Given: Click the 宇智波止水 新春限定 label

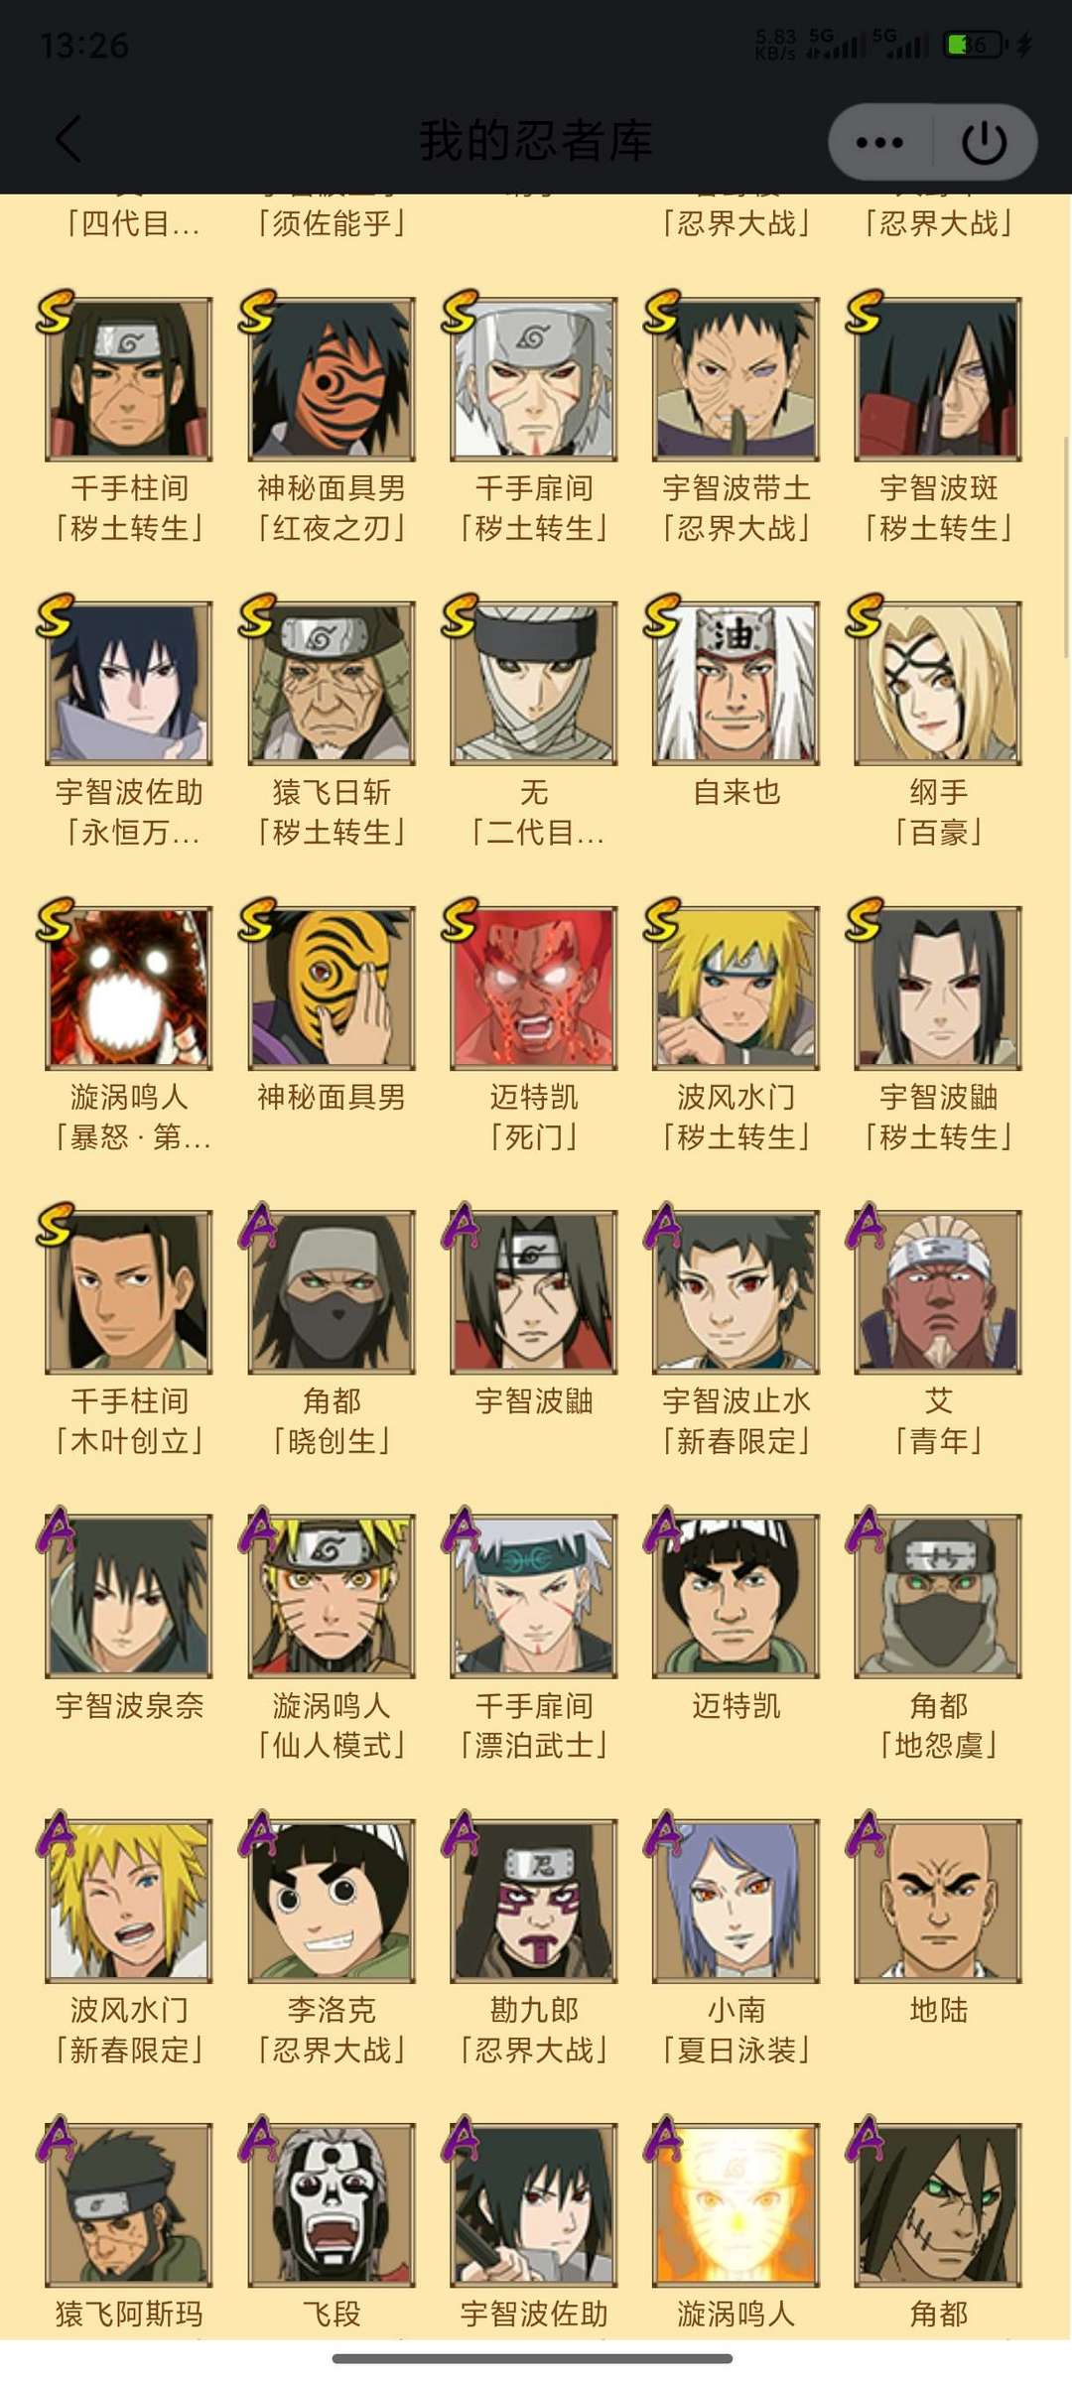Looking at the screenshot, I should coord(736,1421).
